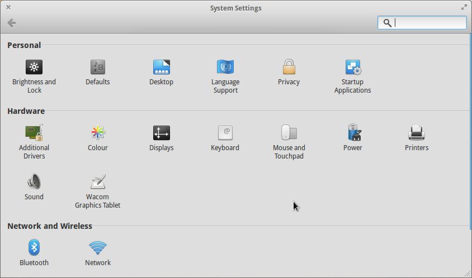
Task: Click the back arrow button
Action: point(11,23)
